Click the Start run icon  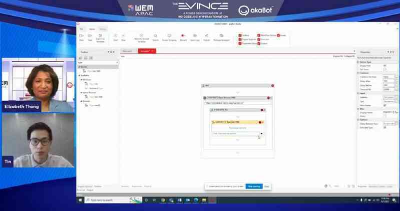click(x=116, y=36)
